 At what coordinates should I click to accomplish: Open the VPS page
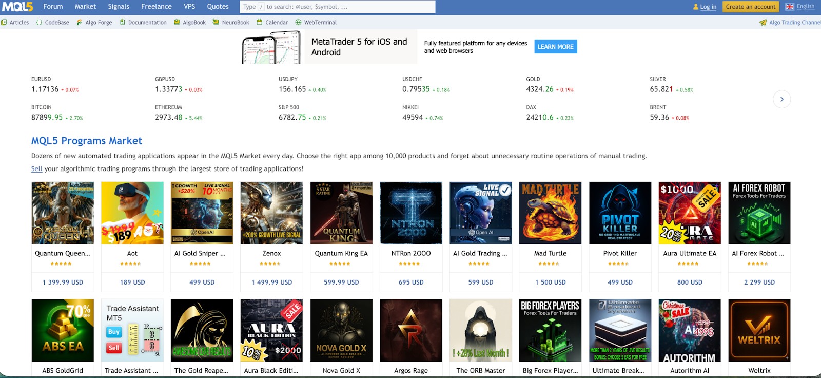coord(189,7)
